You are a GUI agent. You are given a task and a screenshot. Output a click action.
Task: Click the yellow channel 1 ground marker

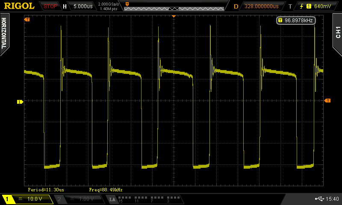19,102
